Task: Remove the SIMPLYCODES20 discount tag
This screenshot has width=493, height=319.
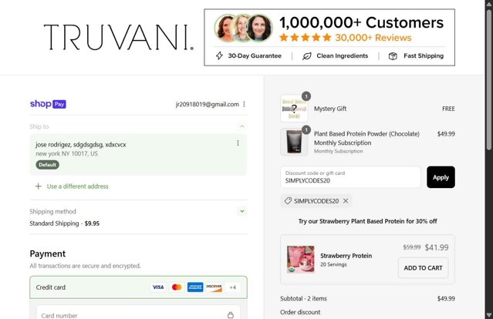Action: point(346,201)
